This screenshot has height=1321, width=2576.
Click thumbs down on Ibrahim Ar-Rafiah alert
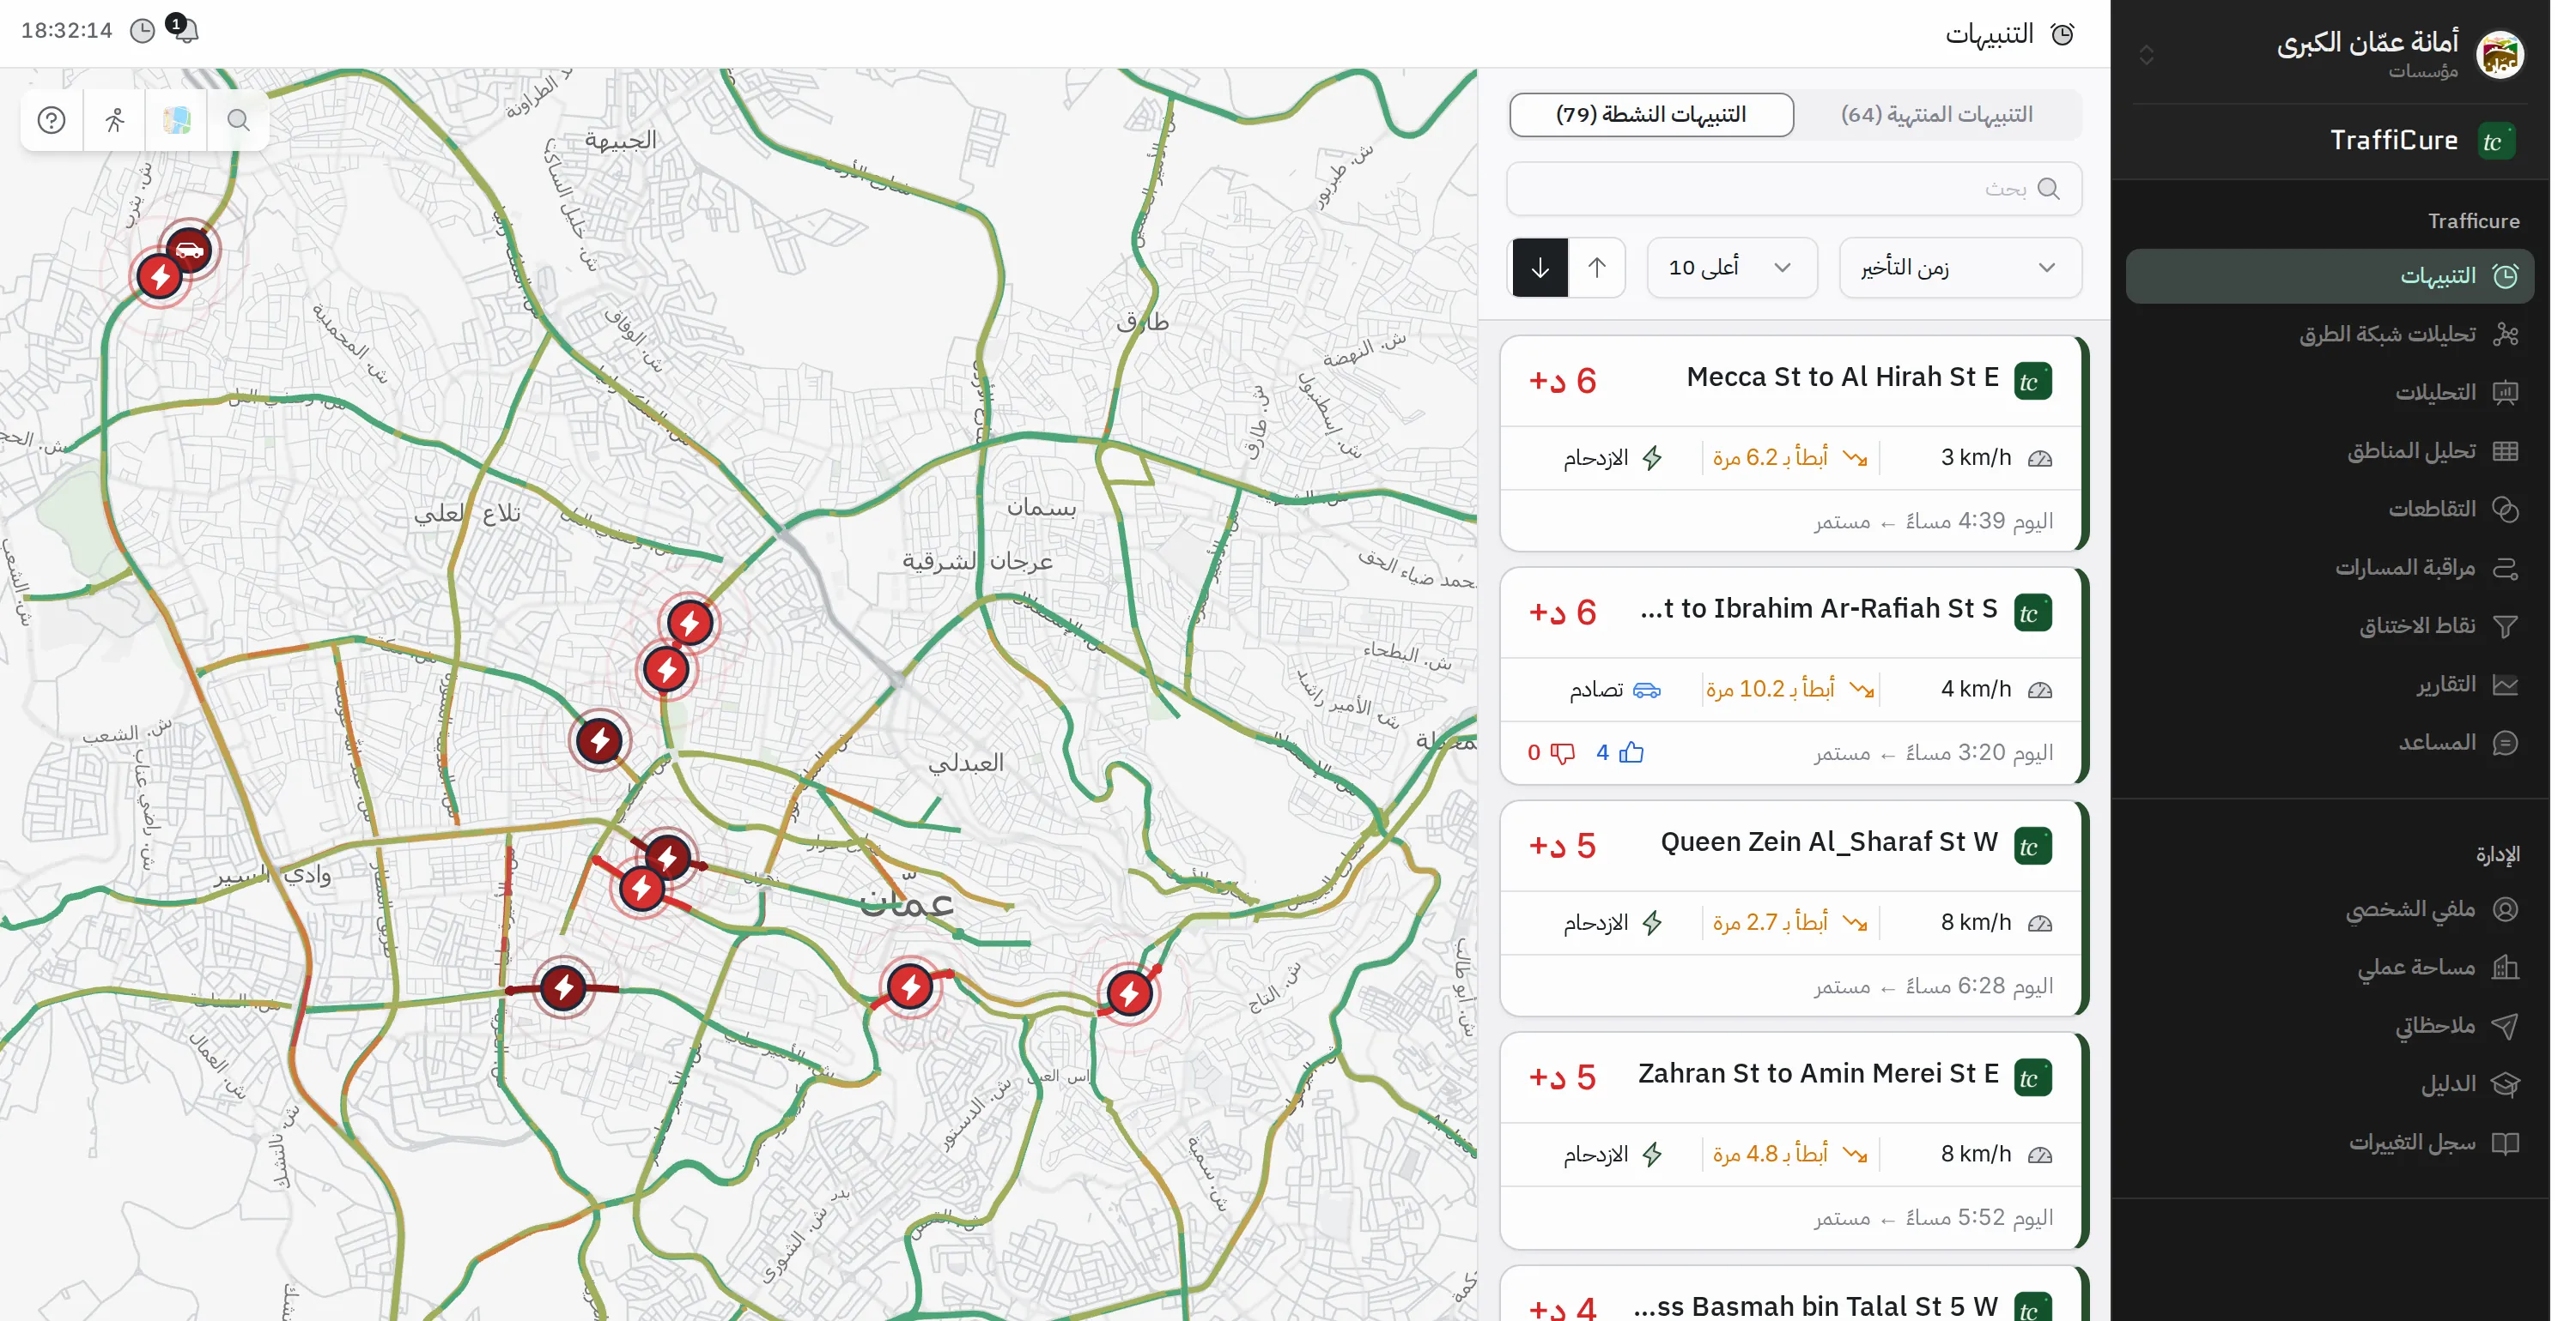tap(1562, 752)
